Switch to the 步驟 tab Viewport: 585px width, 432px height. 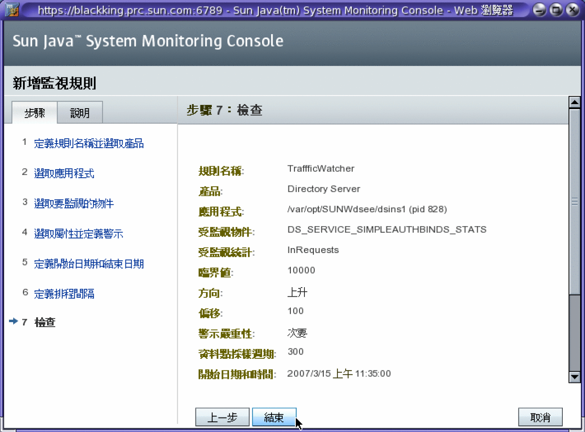(35, 112)
